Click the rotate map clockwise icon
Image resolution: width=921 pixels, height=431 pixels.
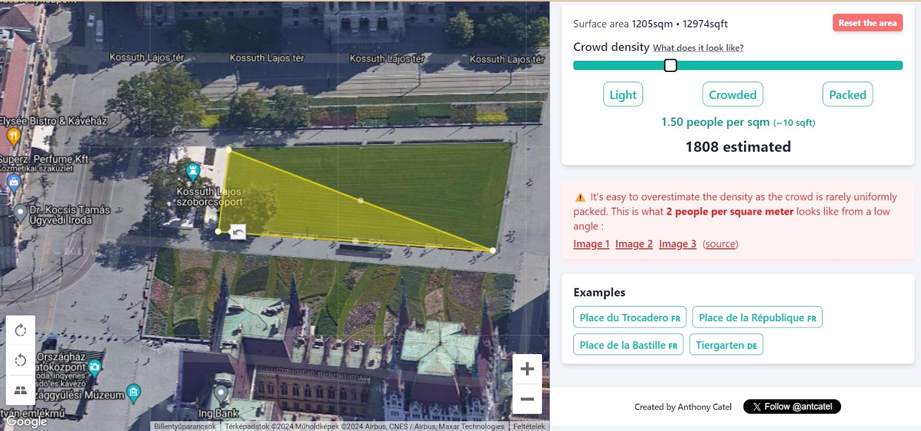tap(21, 330)
